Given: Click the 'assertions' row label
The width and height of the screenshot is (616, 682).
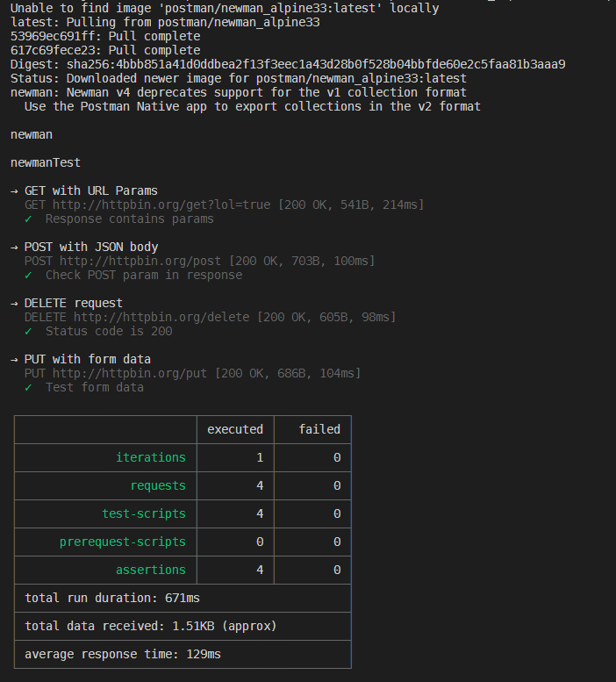Looking at the screenshot, I should pos(151,570).
